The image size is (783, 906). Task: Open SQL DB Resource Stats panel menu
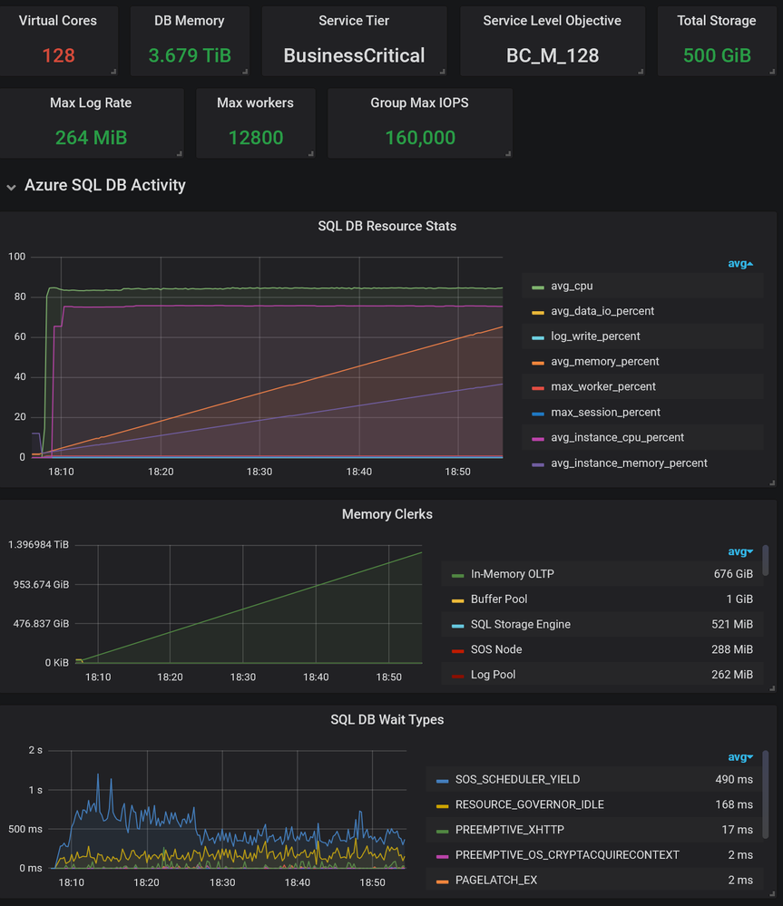[x=387, y=227]
